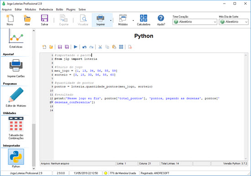Cut selection with scissors icon
Viewport: 251px width, 176px height.
[x=100, y=47]
